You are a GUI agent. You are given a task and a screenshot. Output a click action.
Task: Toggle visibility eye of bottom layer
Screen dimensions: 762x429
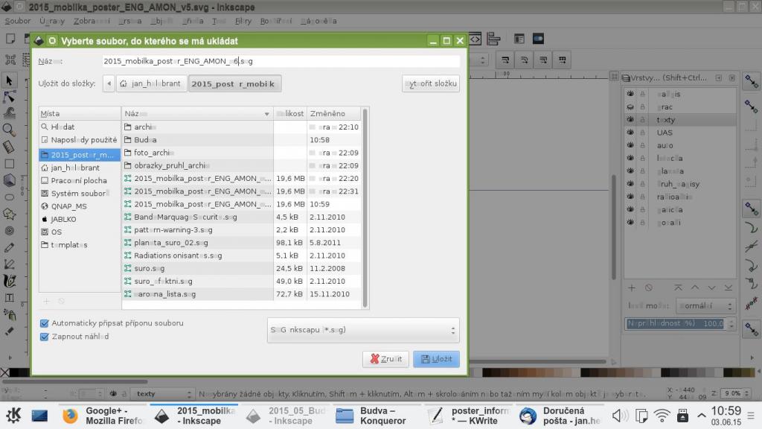pyautogui.click(x=630, y=222)
